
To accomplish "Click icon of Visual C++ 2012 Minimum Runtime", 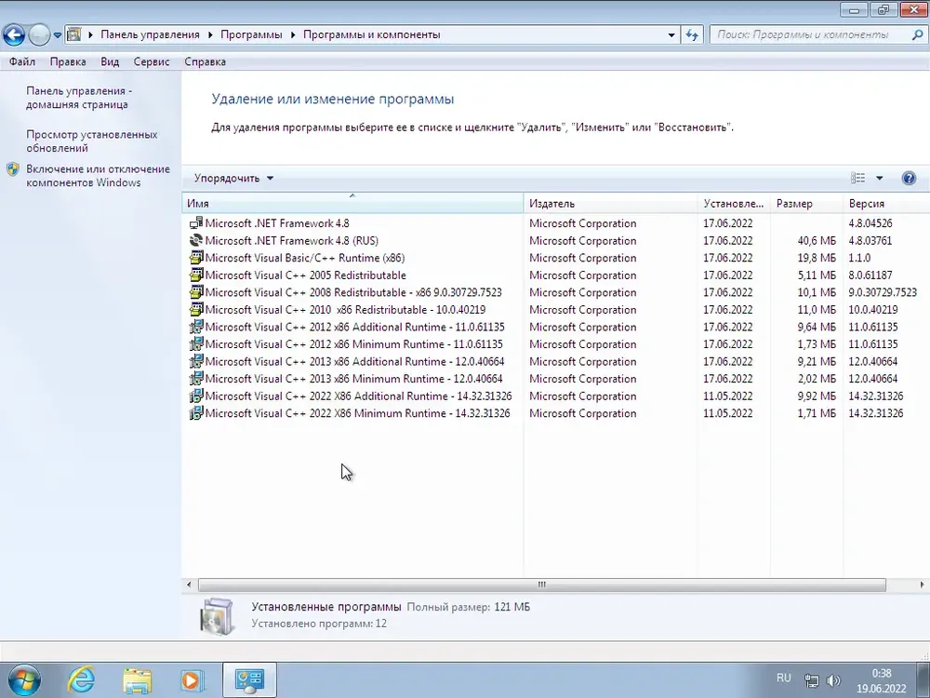I will 195,343.
